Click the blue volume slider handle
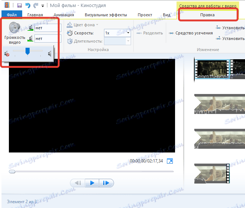The image size is (245, 208). click(27, 51)
